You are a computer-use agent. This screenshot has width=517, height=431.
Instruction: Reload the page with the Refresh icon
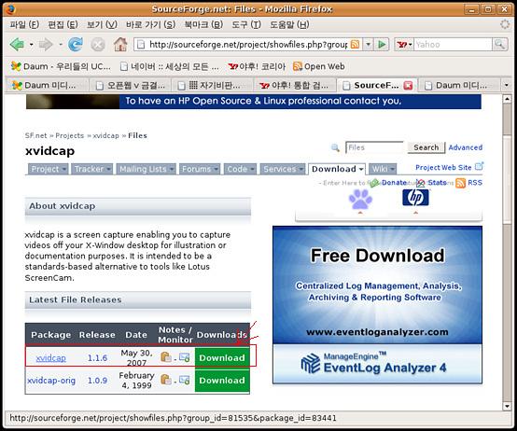pyautogui.click(x=76, y=44)
